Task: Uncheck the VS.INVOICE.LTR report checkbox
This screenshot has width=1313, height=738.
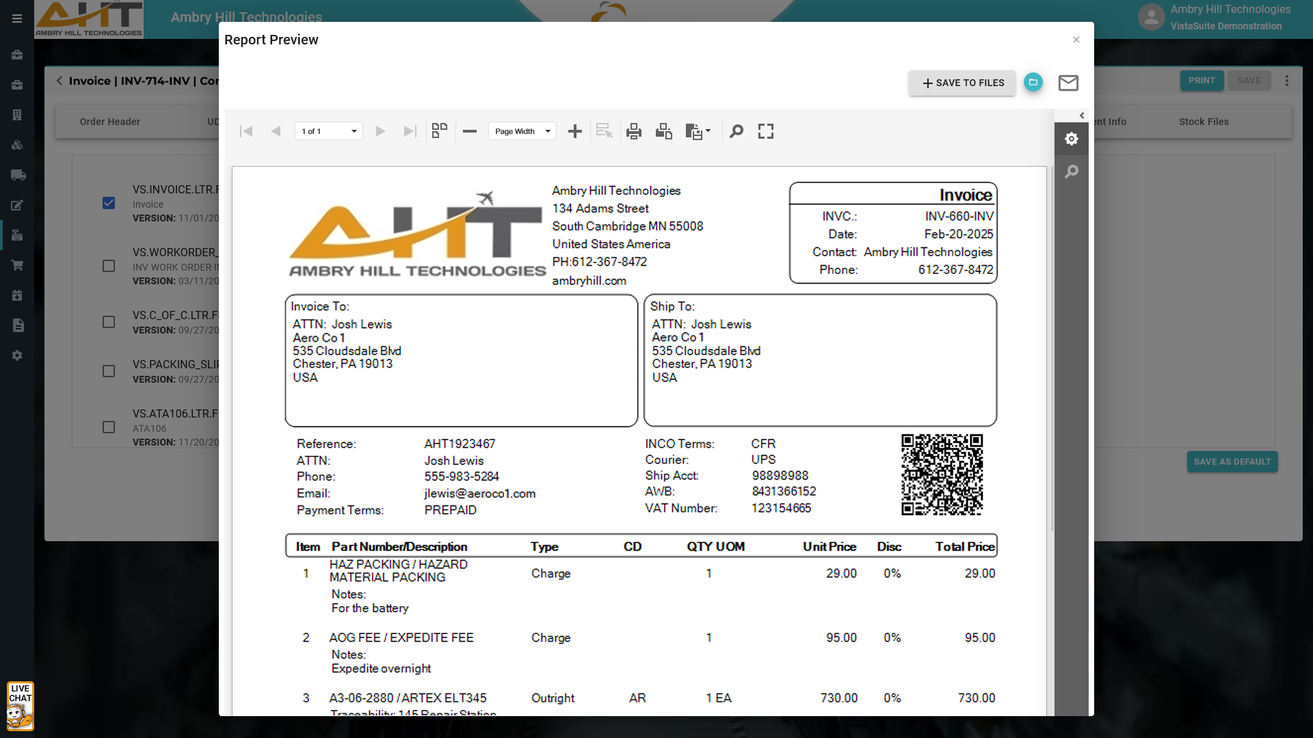Action: pyautogui.click(x=109, y=203)
